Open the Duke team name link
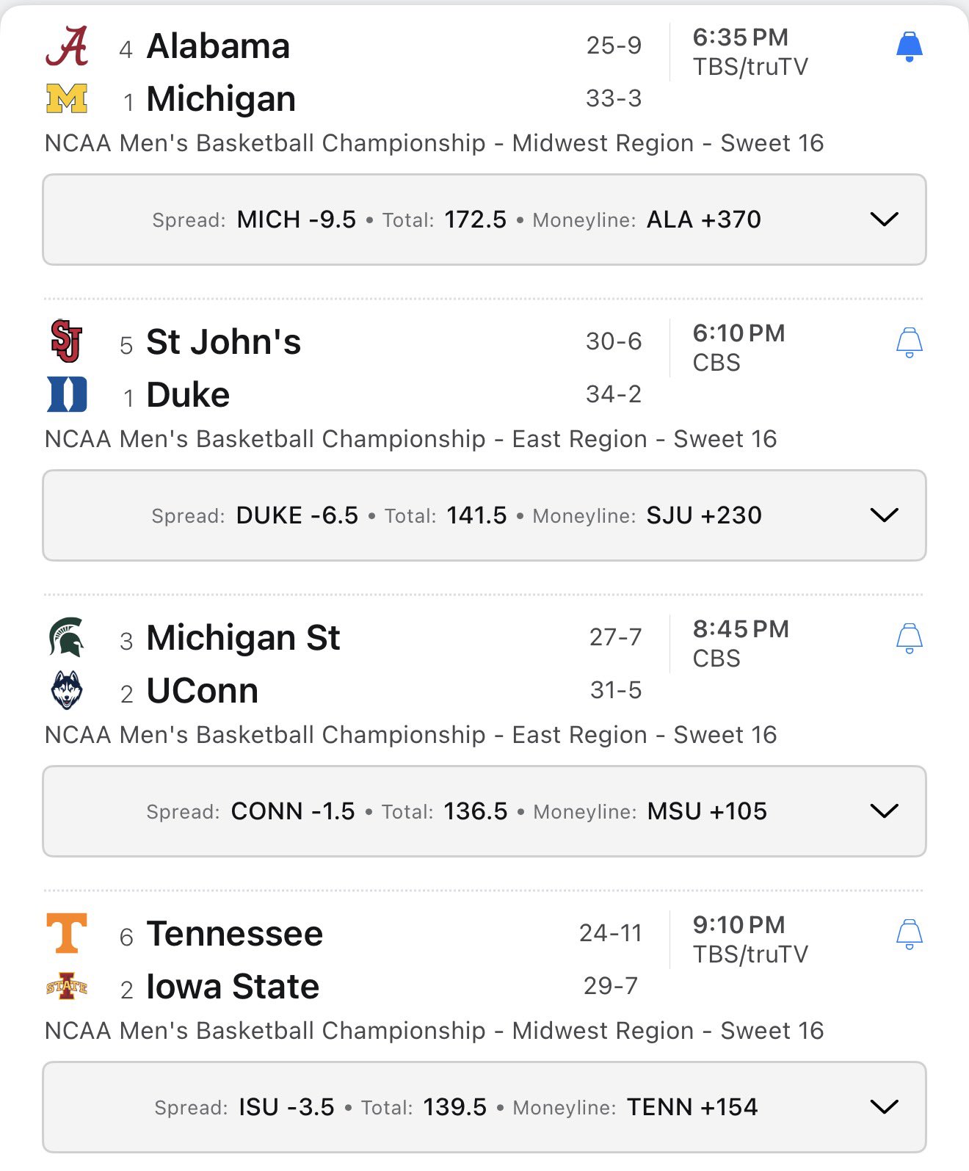The image size is (969, 1171). (188, 395)
